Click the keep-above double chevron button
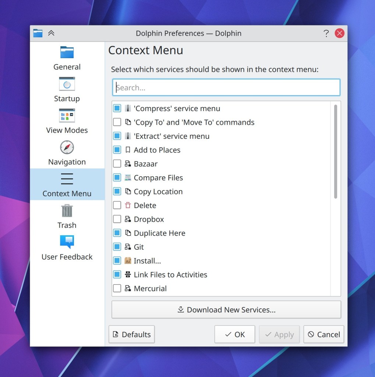The image size is (375, 377). [51, 33]
